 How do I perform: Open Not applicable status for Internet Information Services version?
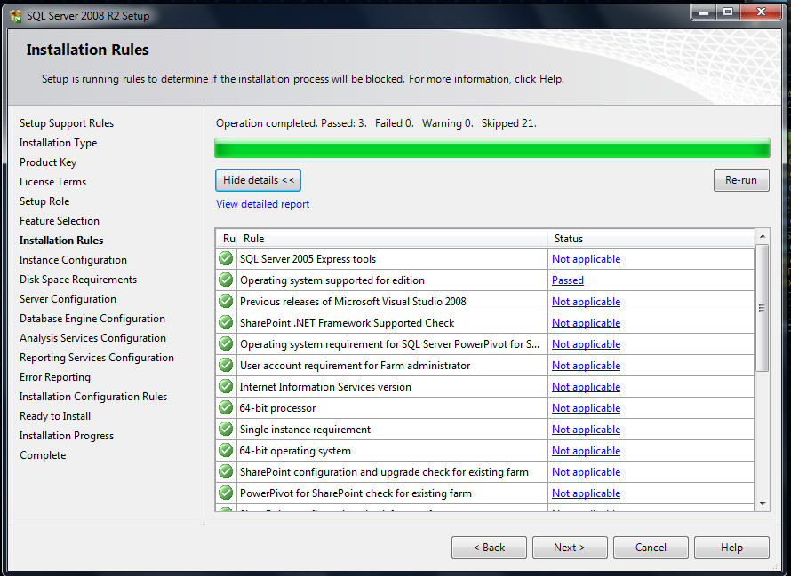click(586, 387)
